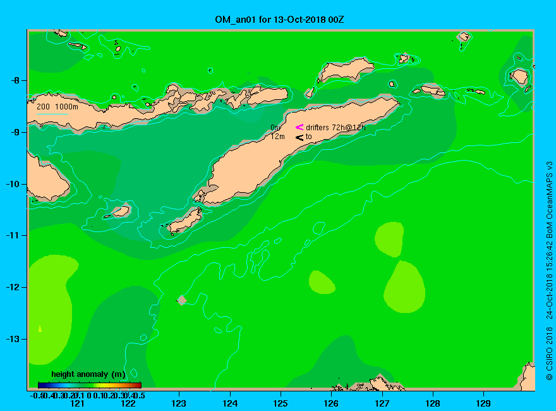The image size is (556, 411).
Task: Click longitude label 127
Action: [x=382, y=403]
